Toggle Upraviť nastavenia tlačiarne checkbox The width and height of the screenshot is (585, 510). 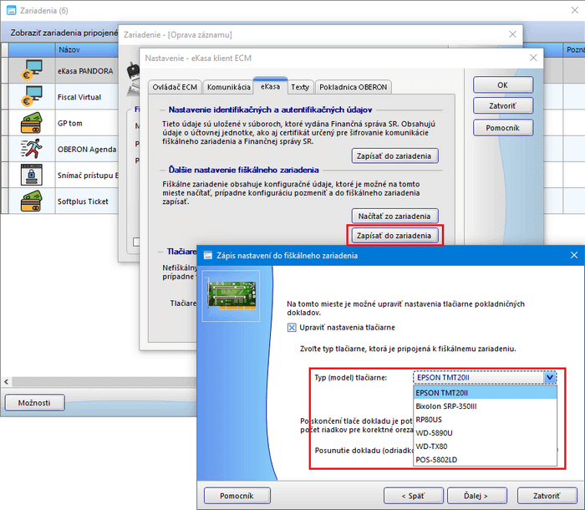point(292,328)
